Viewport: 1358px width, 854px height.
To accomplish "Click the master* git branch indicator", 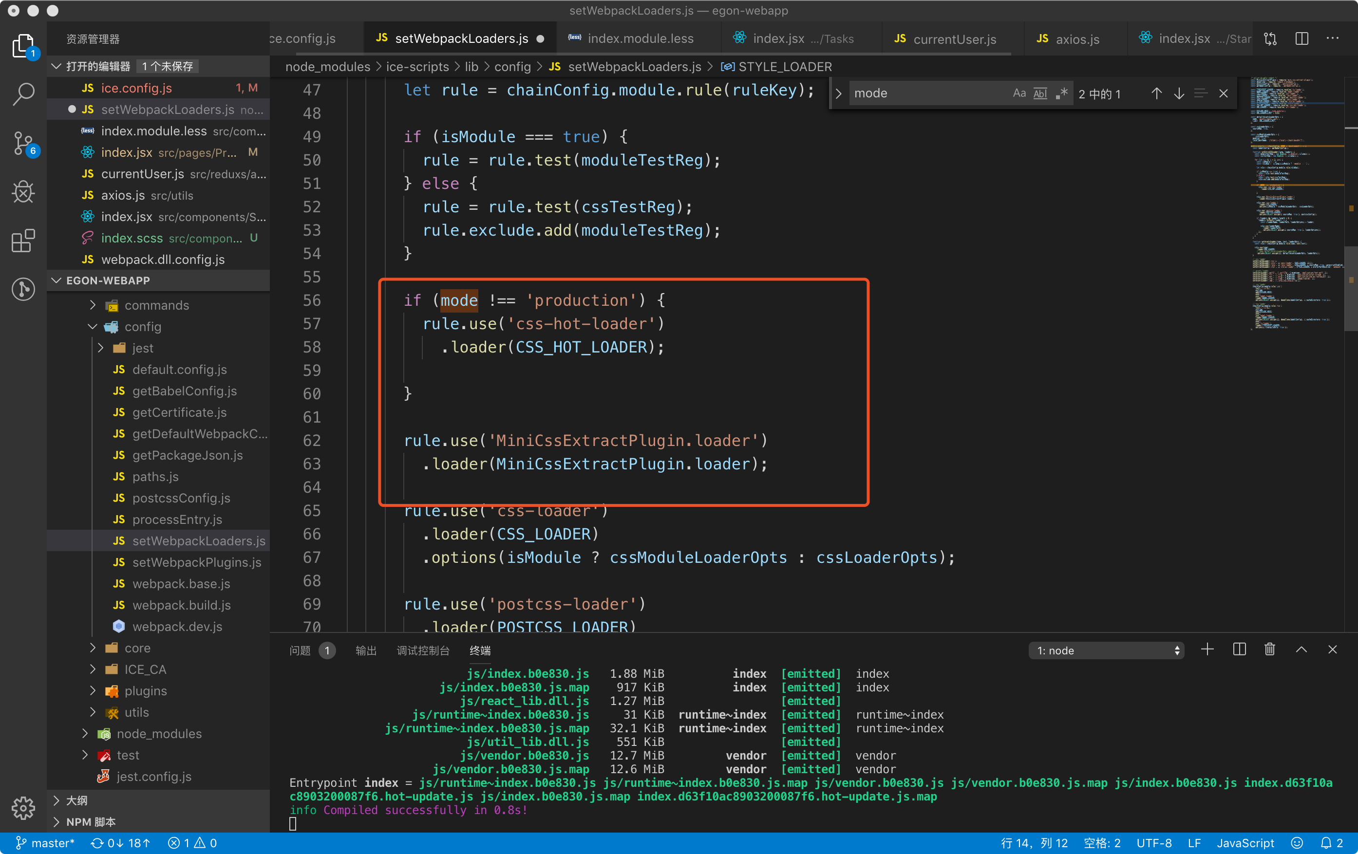I will point(45,843).
